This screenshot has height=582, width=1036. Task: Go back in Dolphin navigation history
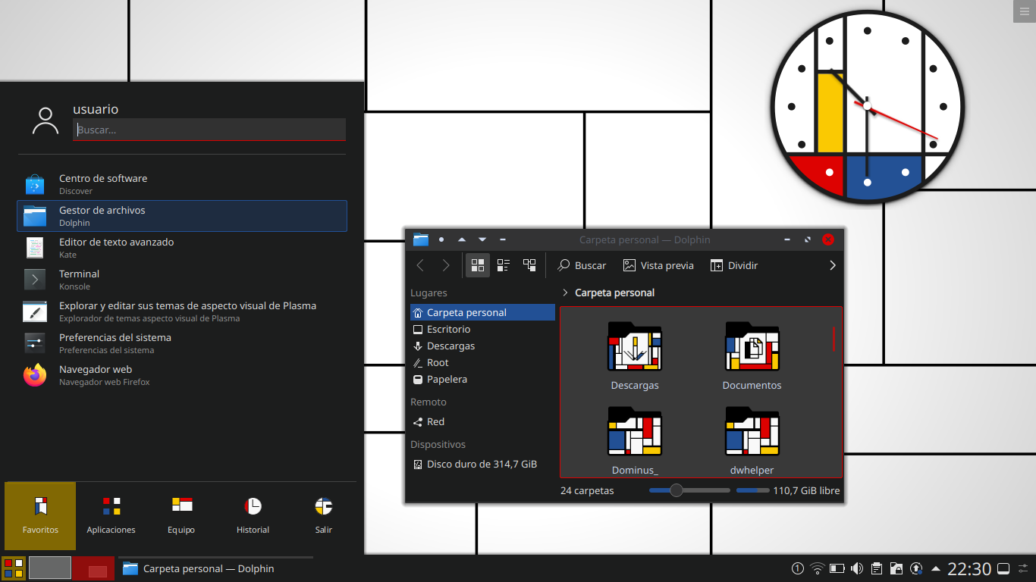tap(420, 265)
